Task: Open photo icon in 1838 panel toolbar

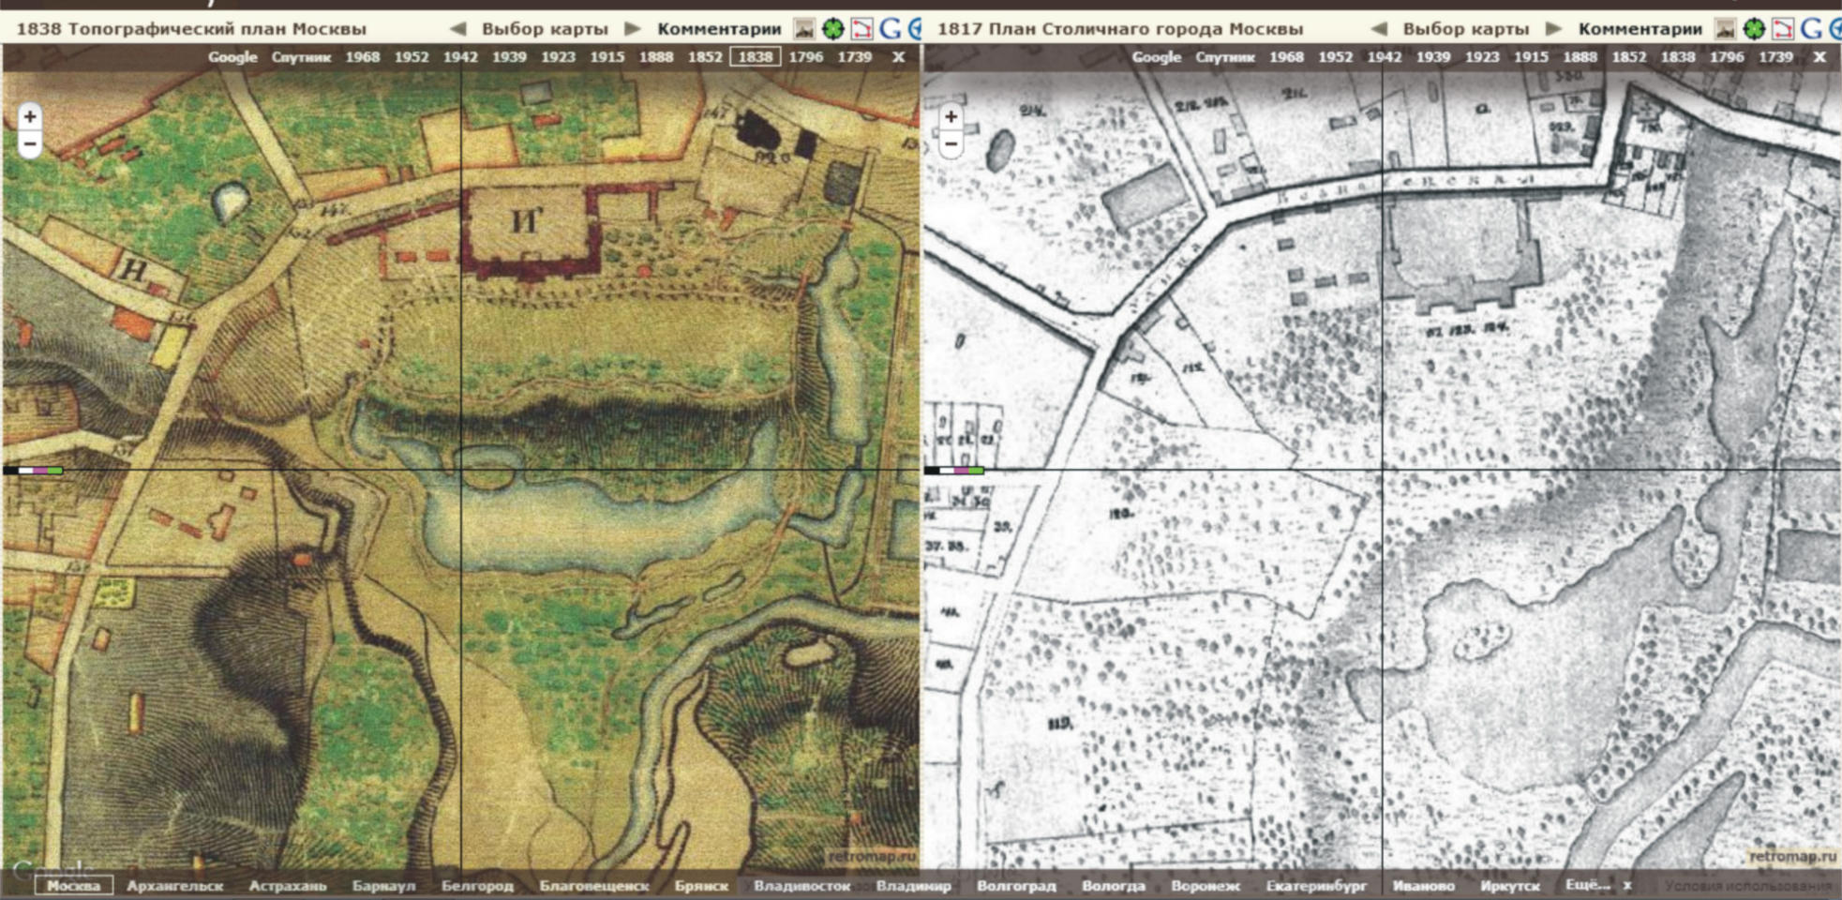Action: [804, 29]
